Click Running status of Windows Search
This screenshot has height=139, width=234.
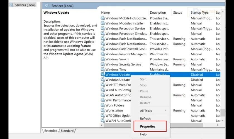click(x=179, y=59)
